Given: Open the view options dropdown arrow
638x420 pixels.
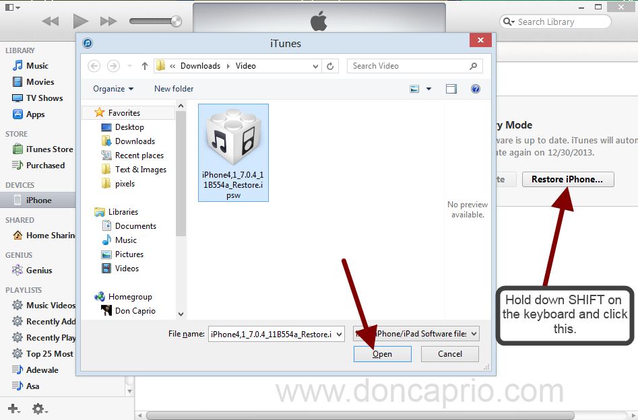Looking at the screenshot, I should 428,89.
